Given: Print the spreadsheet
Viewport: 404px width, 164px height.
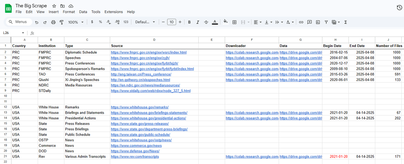Looking at the screenshot, I should pyautogui.click(x=53, y=22).
